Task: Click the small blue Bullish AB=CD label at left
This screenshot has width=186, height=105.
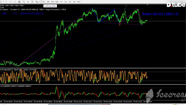Action: pyautogui.click(x=32, y=13)
